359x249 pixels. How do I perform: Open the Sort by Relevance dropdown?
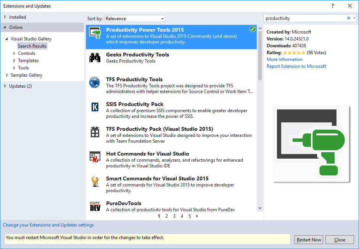click(135, 19)
